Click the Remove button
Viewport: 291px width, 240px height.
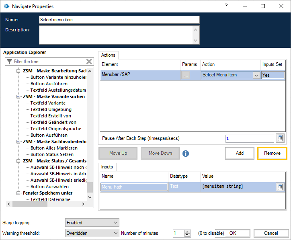tap(272, 153)
